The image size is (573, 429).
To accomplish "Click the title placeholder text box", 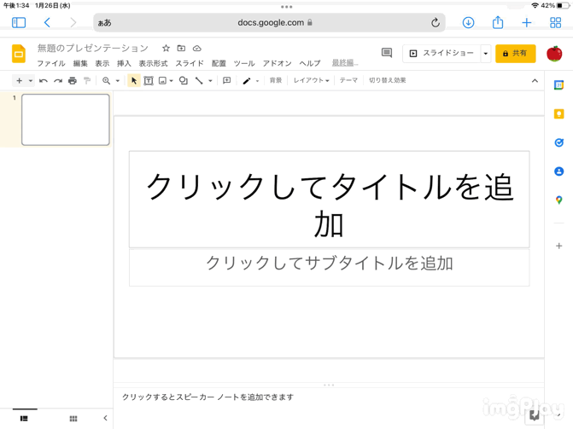I will [329, 200].
